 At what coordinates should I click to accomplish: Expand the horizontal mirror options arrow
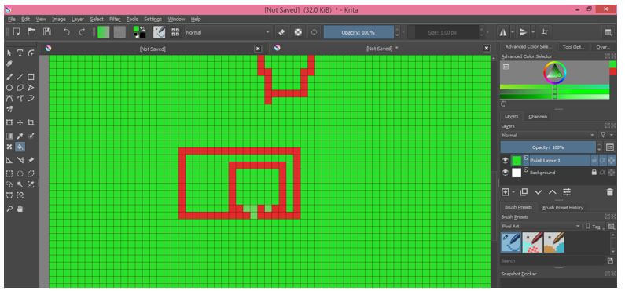pos(513,32)
